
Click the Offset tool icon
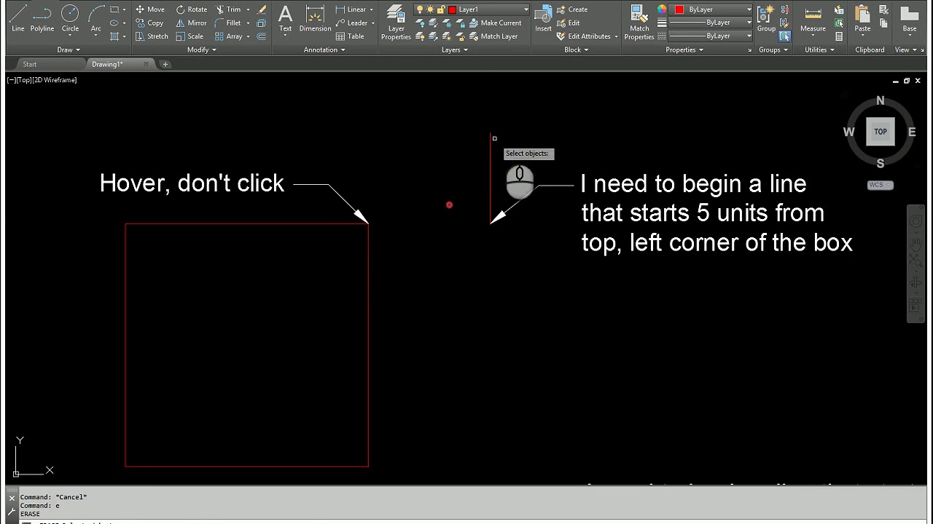click(262, 36)
